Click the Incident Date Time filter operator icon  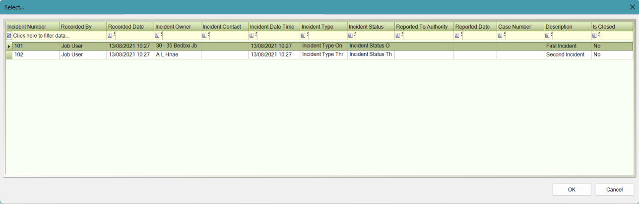click(x=252, y=36)
